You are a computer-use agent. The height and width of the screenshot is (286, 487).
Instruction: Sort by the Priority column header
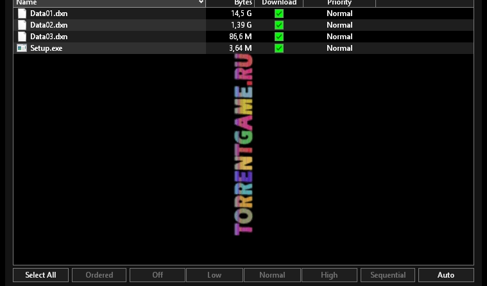(x=339, y=3)
